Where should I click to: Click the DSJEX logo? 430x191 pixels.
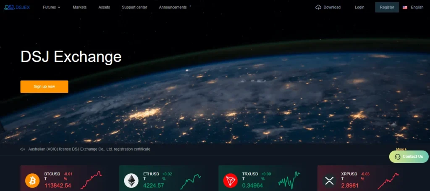point(17,8)
